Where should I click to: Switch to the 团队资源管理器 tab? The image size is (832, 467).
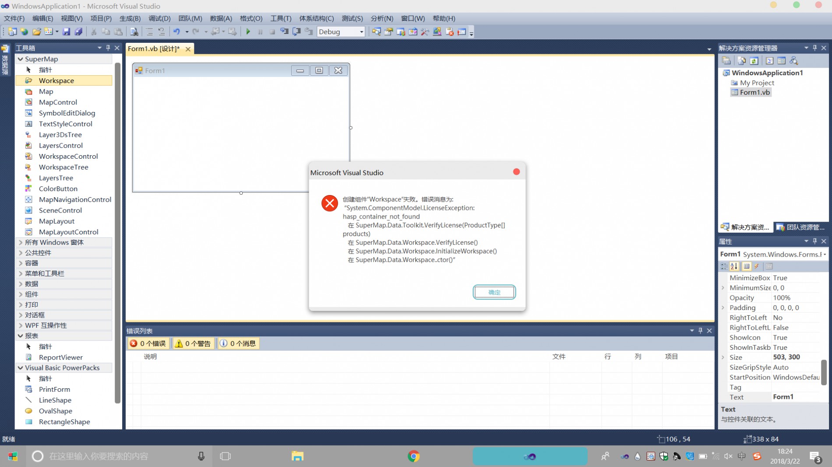coord(800,227)
